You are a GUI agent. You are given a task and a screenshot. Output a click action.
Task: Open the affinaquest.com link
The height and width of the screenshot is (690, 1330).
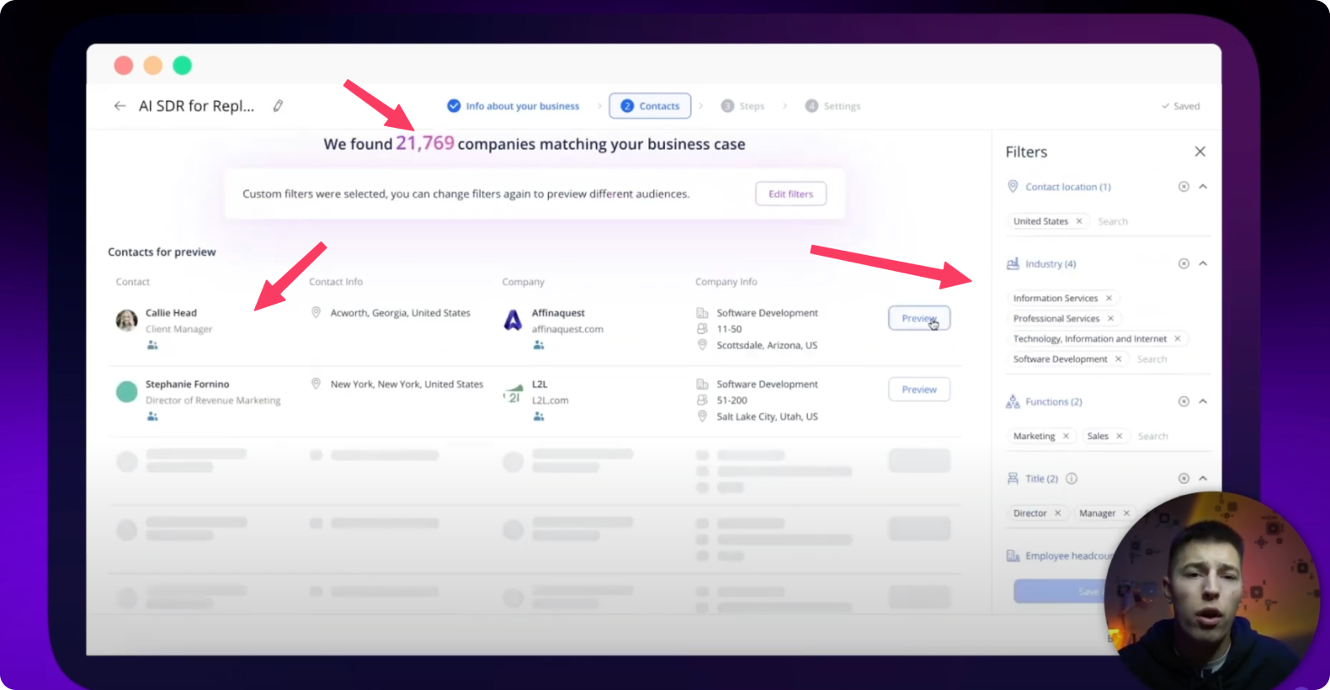pyautogui.click(x=567, y=329)
